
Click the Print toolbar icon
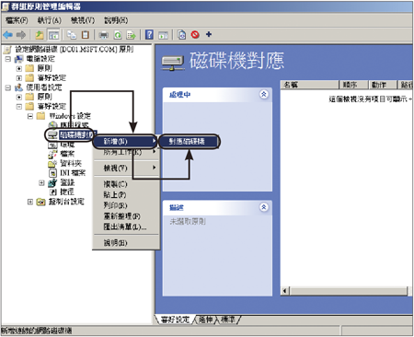(103, 35)
